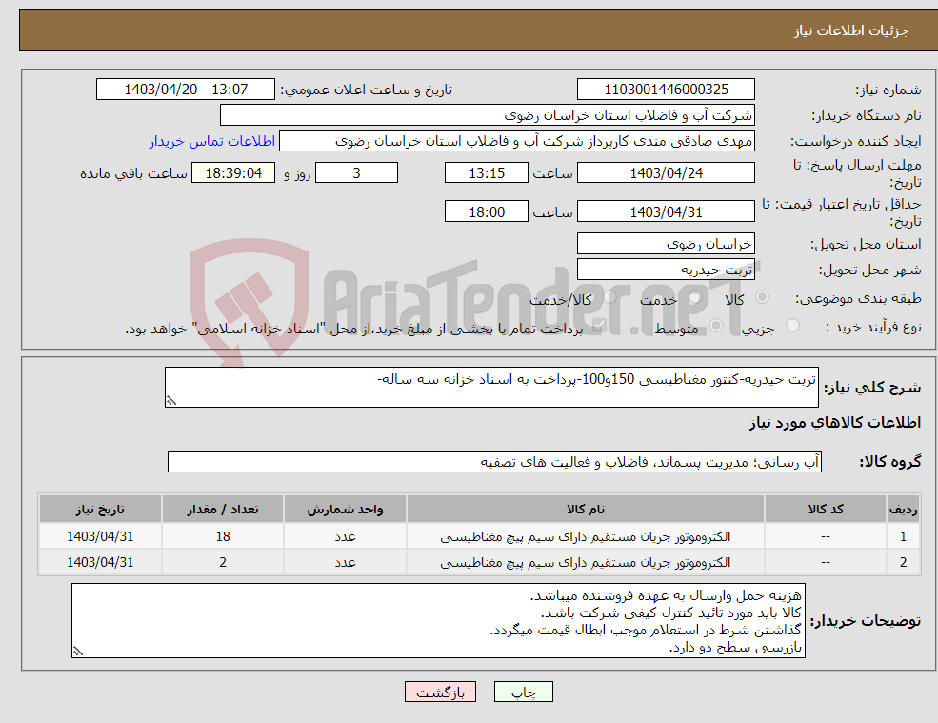938x723 pixels.
Task: Select the کالا radio button
Action: click(762, 297)
